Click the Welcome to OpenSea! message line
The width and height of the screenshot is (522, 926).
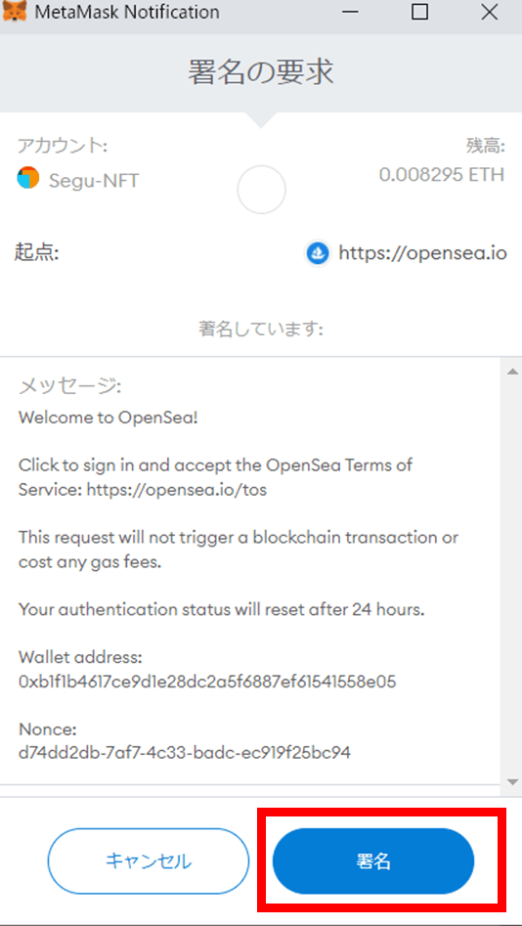[x=109, y=418]
